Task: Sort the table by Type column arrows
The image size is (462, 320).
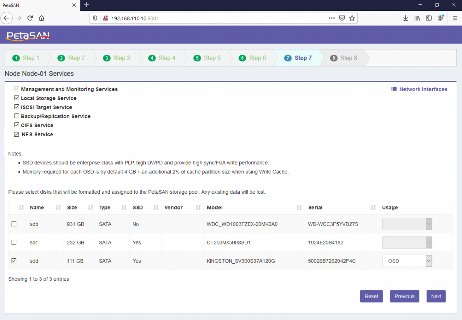Action: click(124, 208)
